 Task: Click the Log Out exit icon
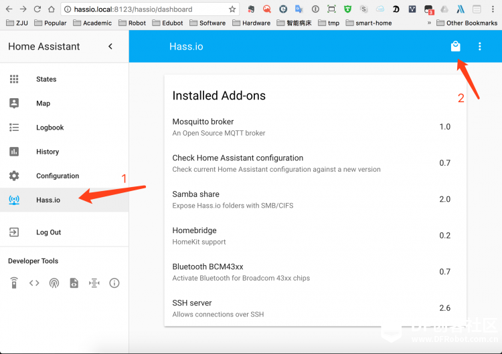coord(14,232)
